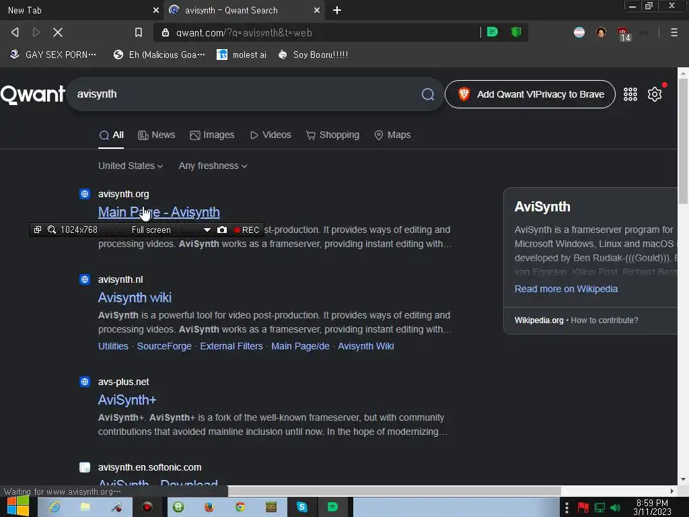Open the red extension with badge 14
The image size is (689, 517).
click(x=624, y=34)
